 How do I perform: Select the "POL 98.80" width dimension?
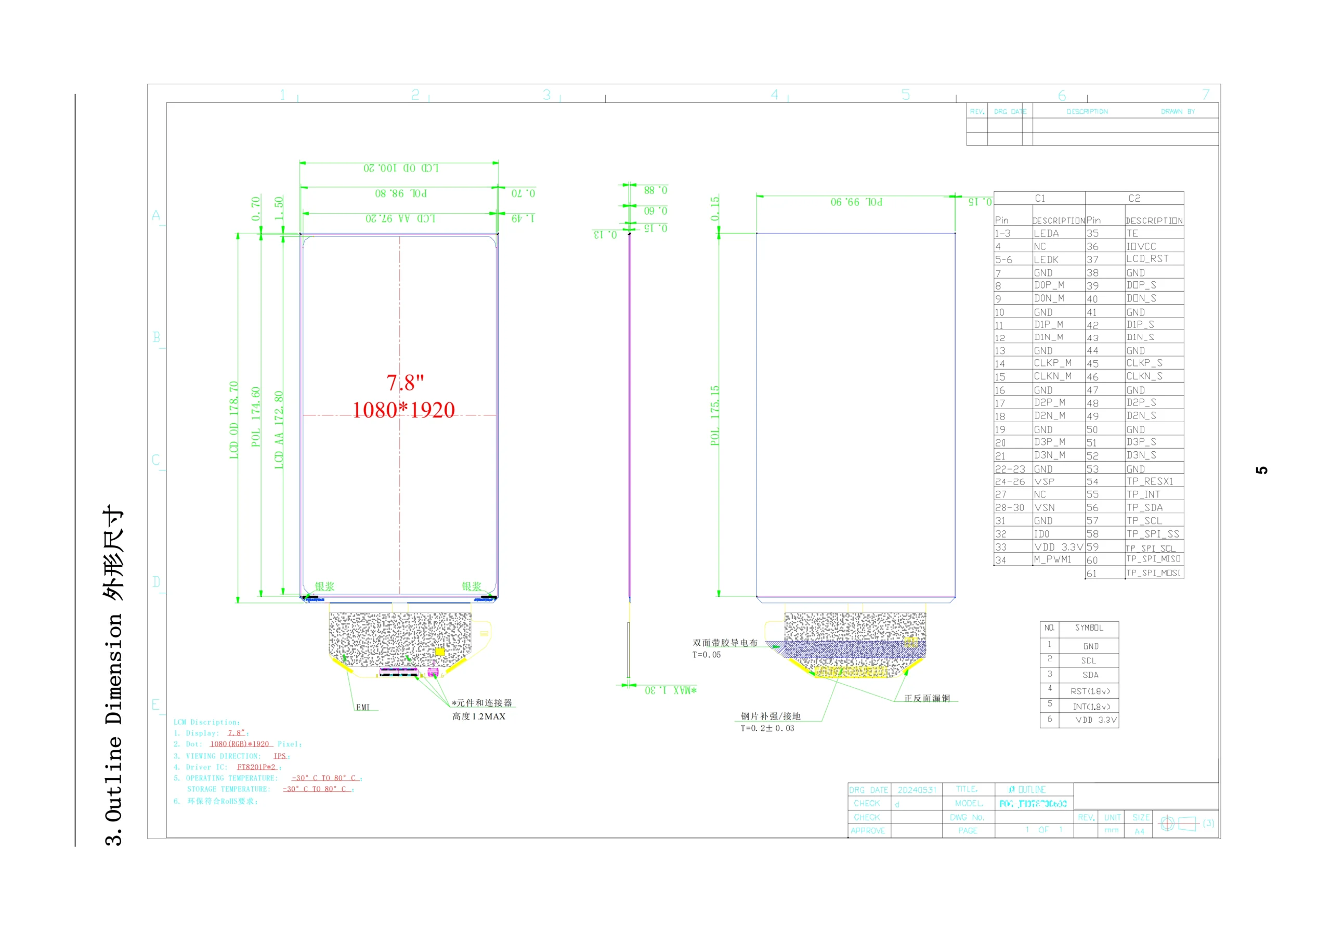point(401,193)
